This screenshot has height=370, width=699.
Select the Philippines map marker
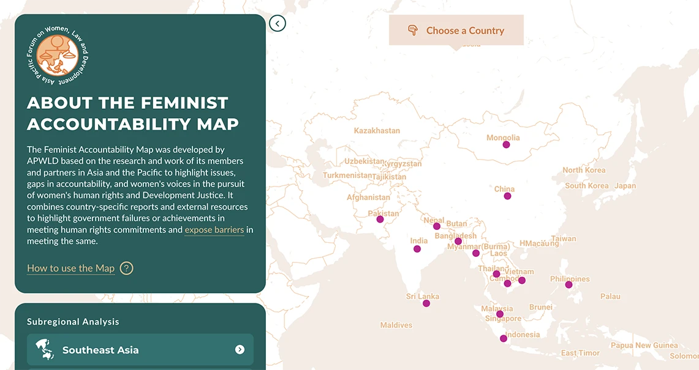[x=569, y=285]
